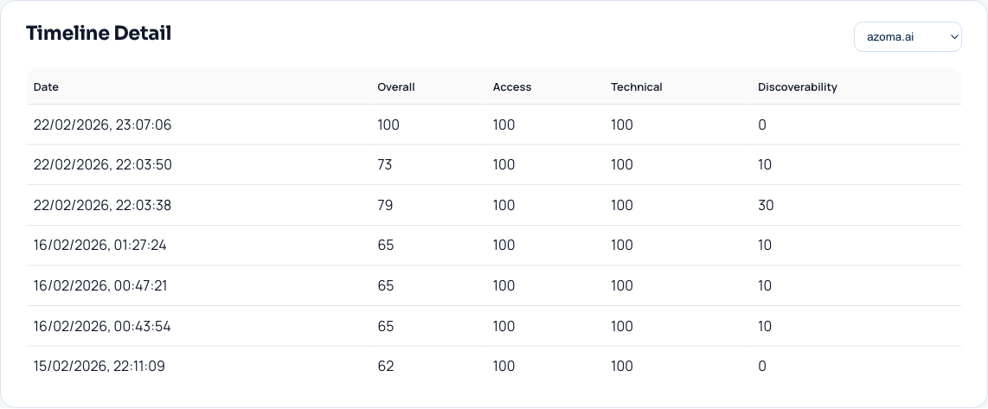Click the Overall score 79
The image size is (988, 409).
385,206
